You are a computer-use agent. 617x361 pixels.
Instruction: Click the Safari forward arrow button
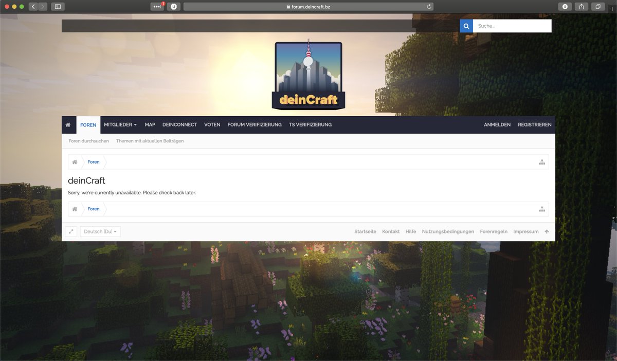[43, 7]
